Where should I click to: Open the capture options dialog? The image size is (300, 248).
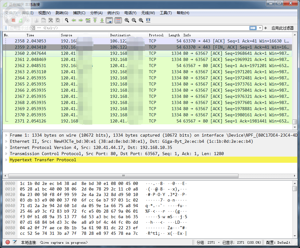(28, 20)
